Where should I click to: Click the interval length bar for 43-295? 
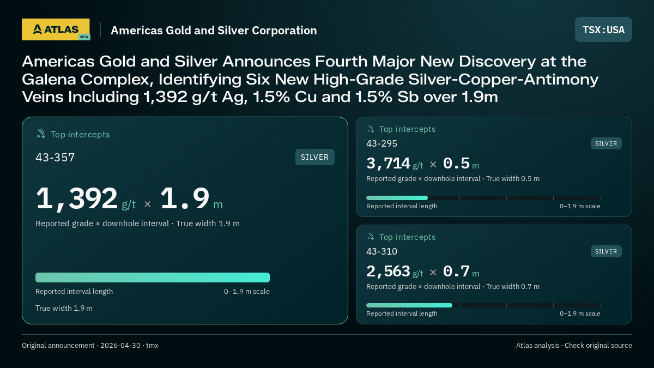pos(483,198)
